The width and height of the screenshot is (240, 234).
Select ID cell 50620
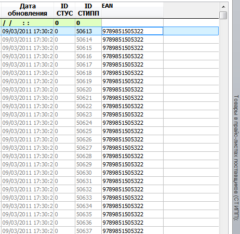pos(88,89)
